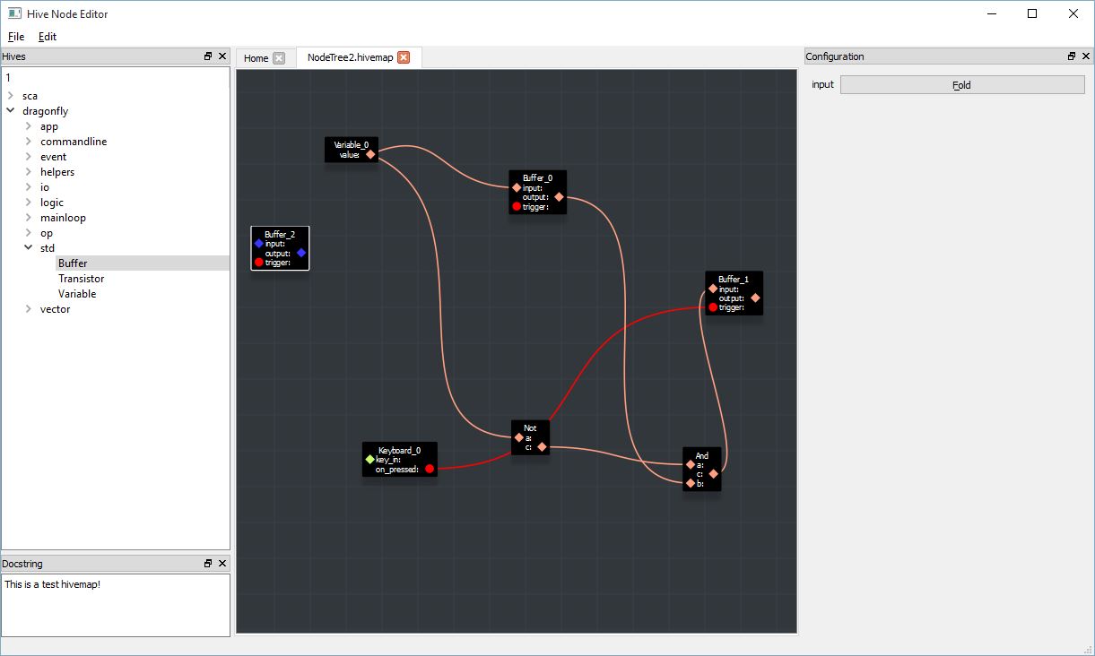The height and width of the screenshot is (656, 1095).
Task: Click Variable_0 value output pin
Action: [370, 155]
